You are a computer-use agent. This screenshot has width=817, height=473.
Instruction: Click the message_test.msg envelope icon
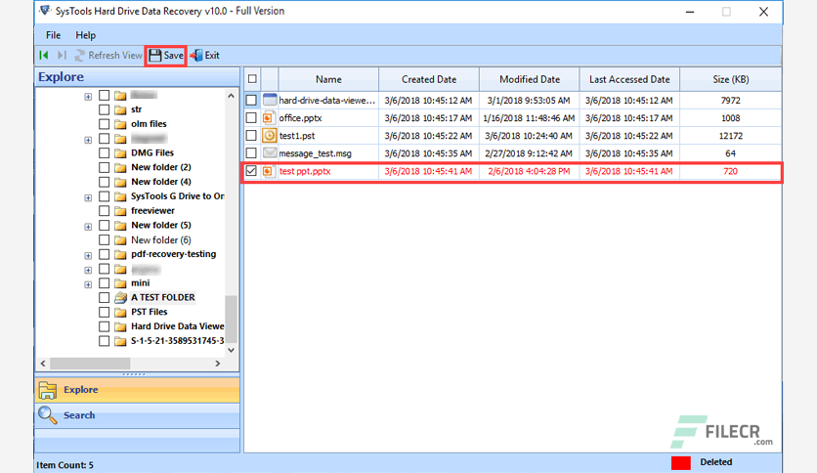[x=270, y=152]
